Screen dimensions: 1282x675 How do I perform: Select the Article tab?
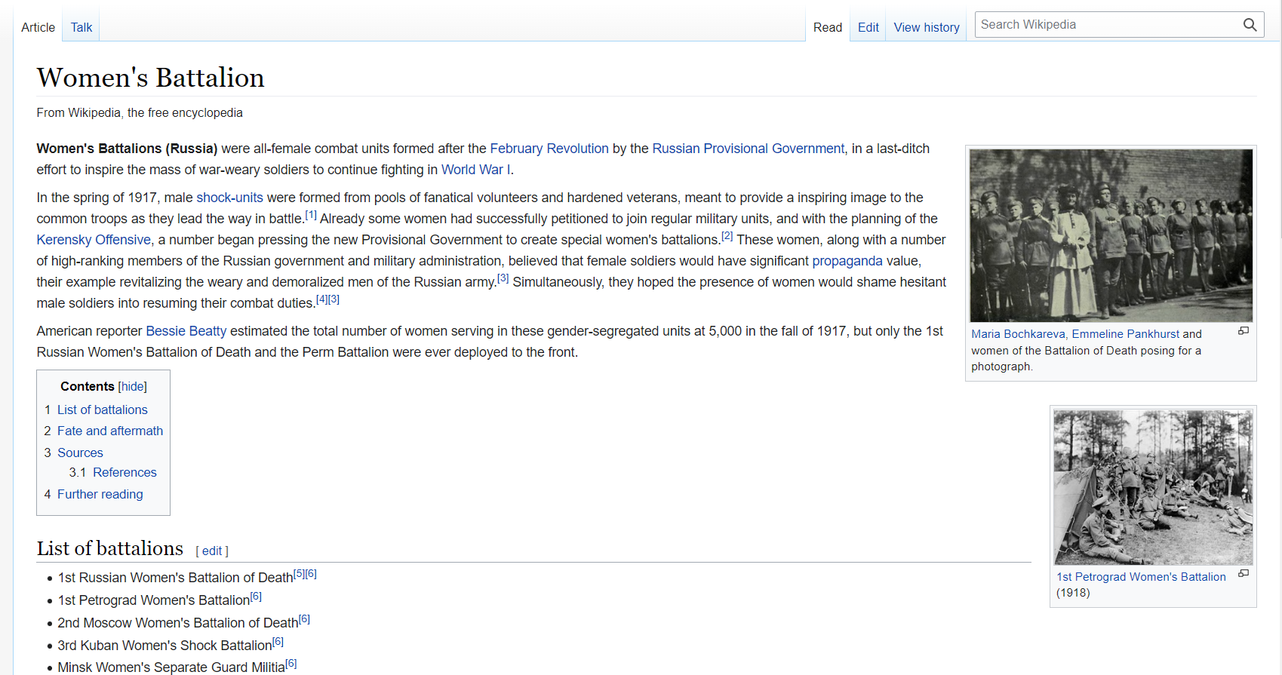38,27
